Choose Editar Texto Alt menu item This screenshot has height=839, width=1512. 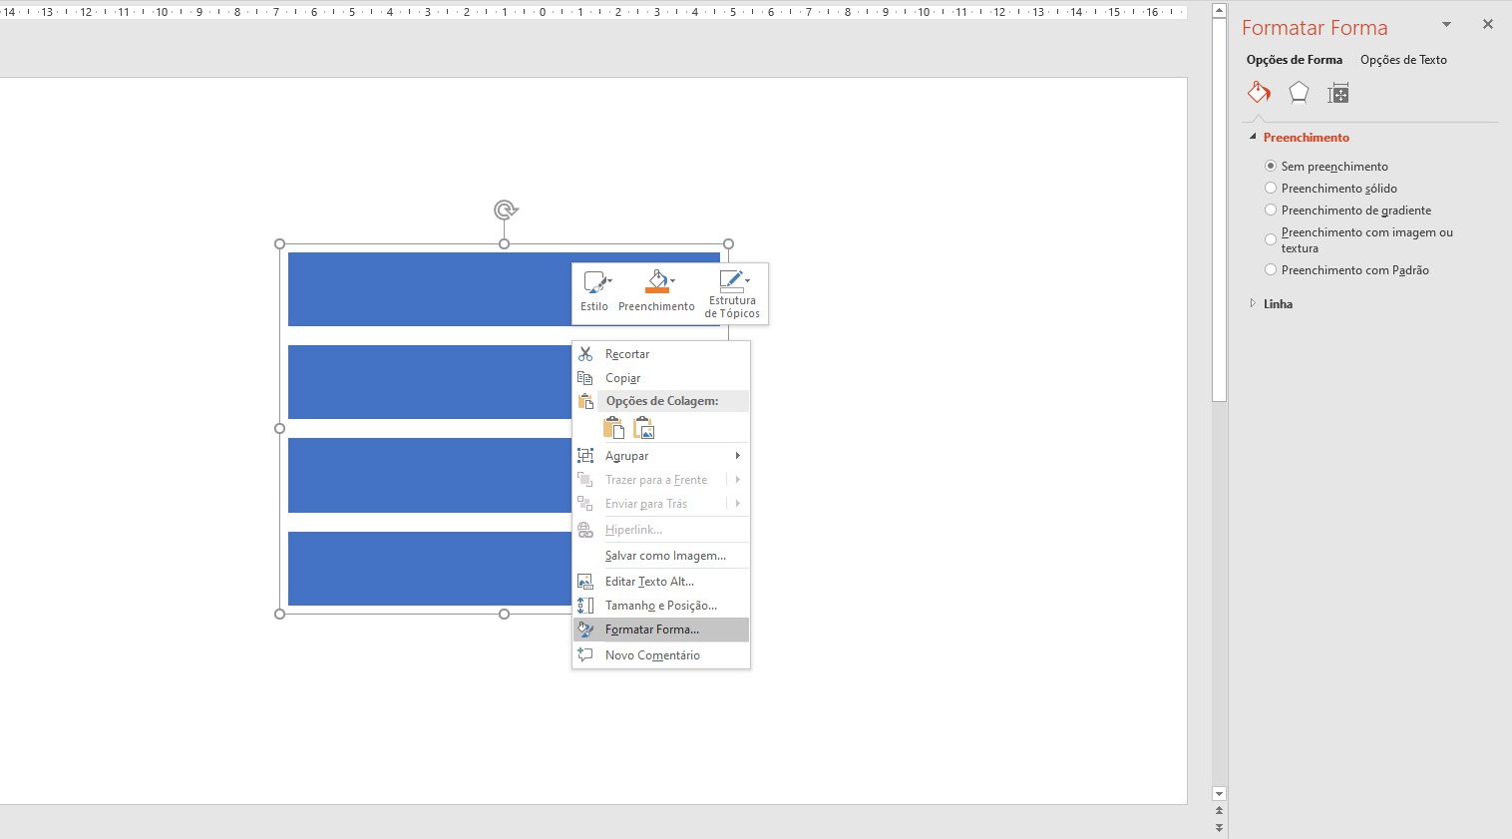pyautogui.click(x=661, y=582)
